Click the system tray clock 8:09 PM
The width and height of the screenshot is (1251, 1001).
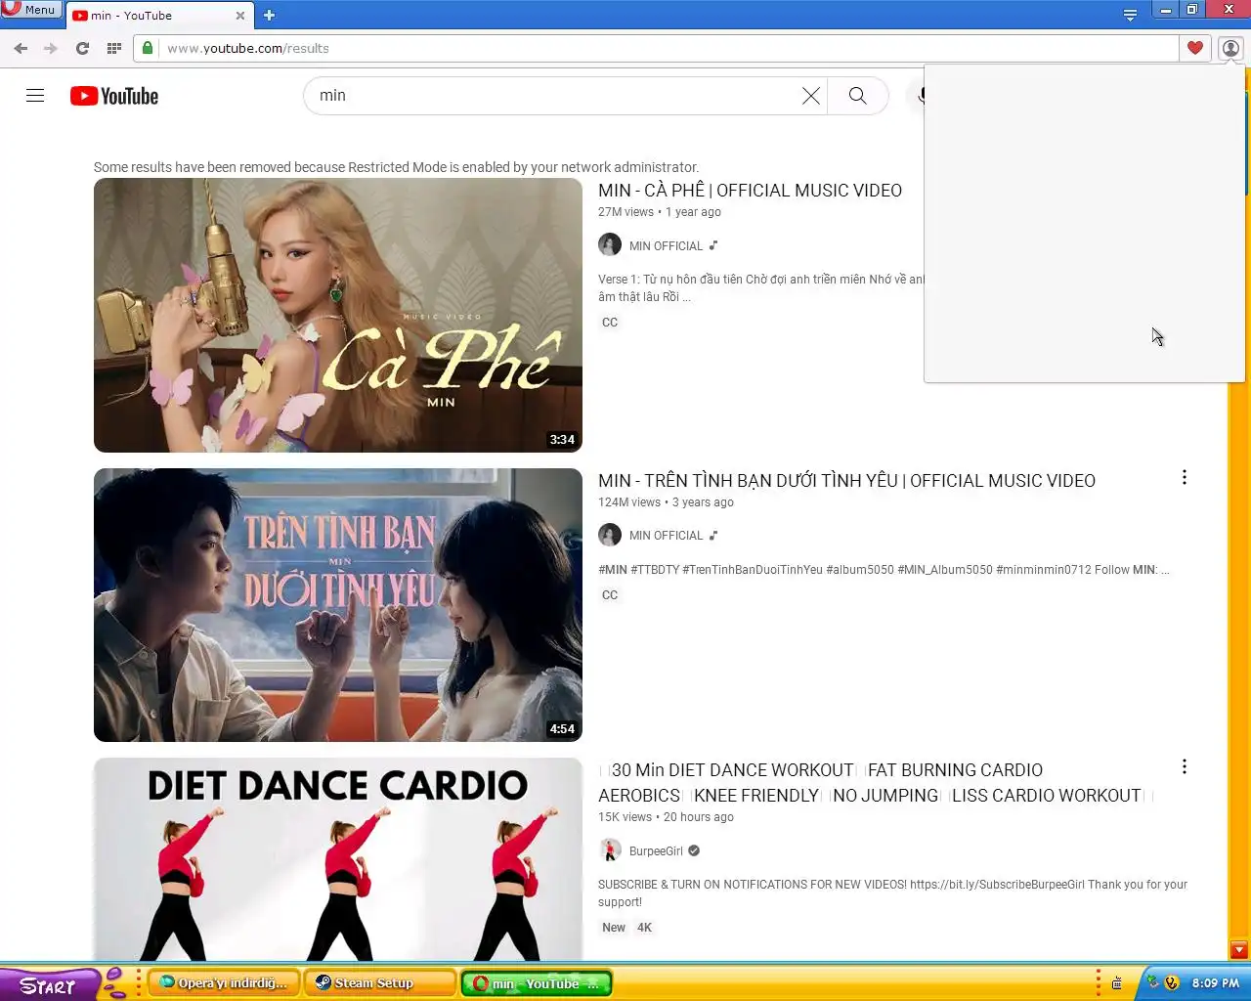[x=1215, y=983]
